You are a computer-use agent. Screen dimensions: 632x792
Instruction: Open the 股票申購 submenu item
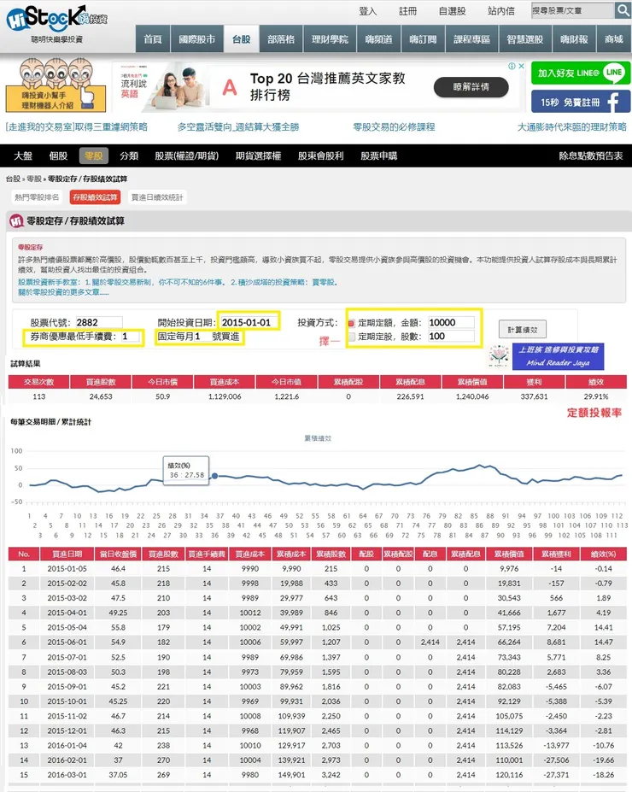point(378,155)
